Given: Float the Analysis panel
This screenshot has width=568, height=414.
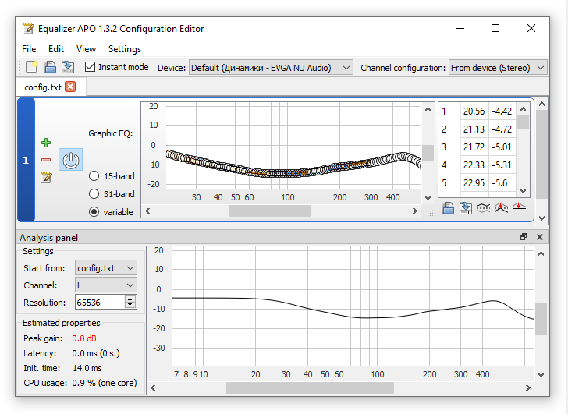Looking at the screenshot, I should [524, 237].
